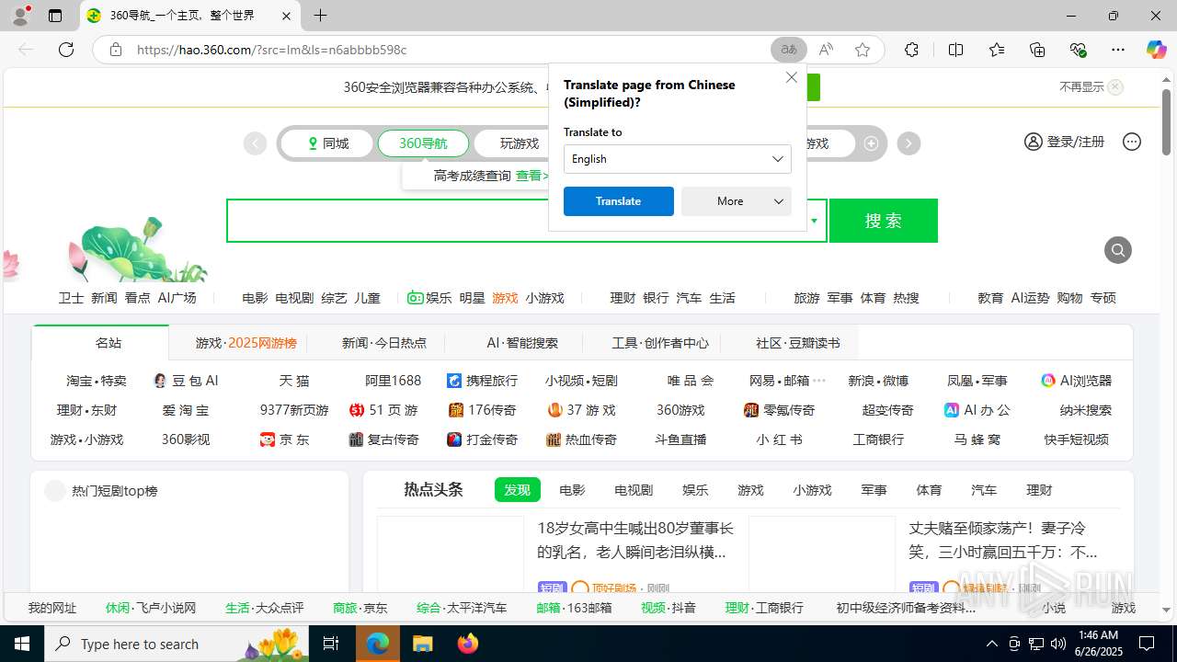
Task: Open File Explorer on taskbar
Action: pos(422,644)
